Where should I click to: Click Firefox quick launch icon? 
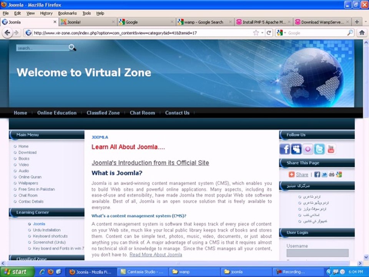(50, 272)
